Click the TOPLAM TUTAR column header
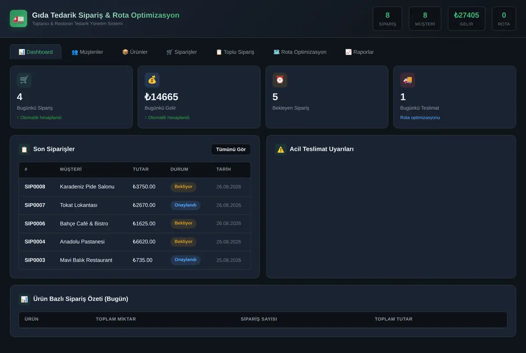526x353 pixels. click(394, 319)
